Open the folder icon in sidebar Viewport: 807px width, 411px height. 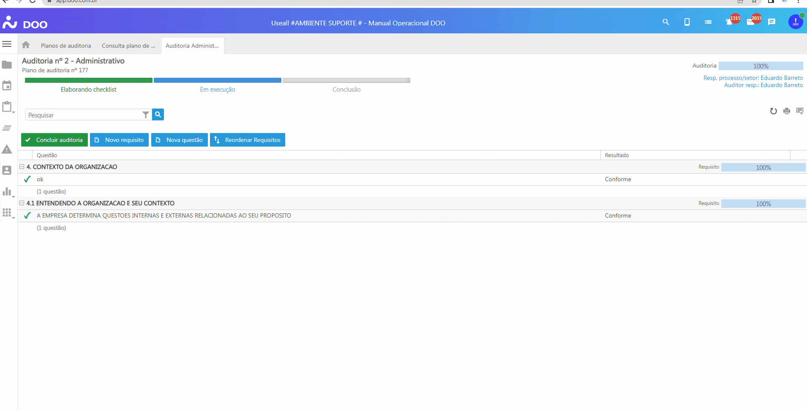[7, 65]
